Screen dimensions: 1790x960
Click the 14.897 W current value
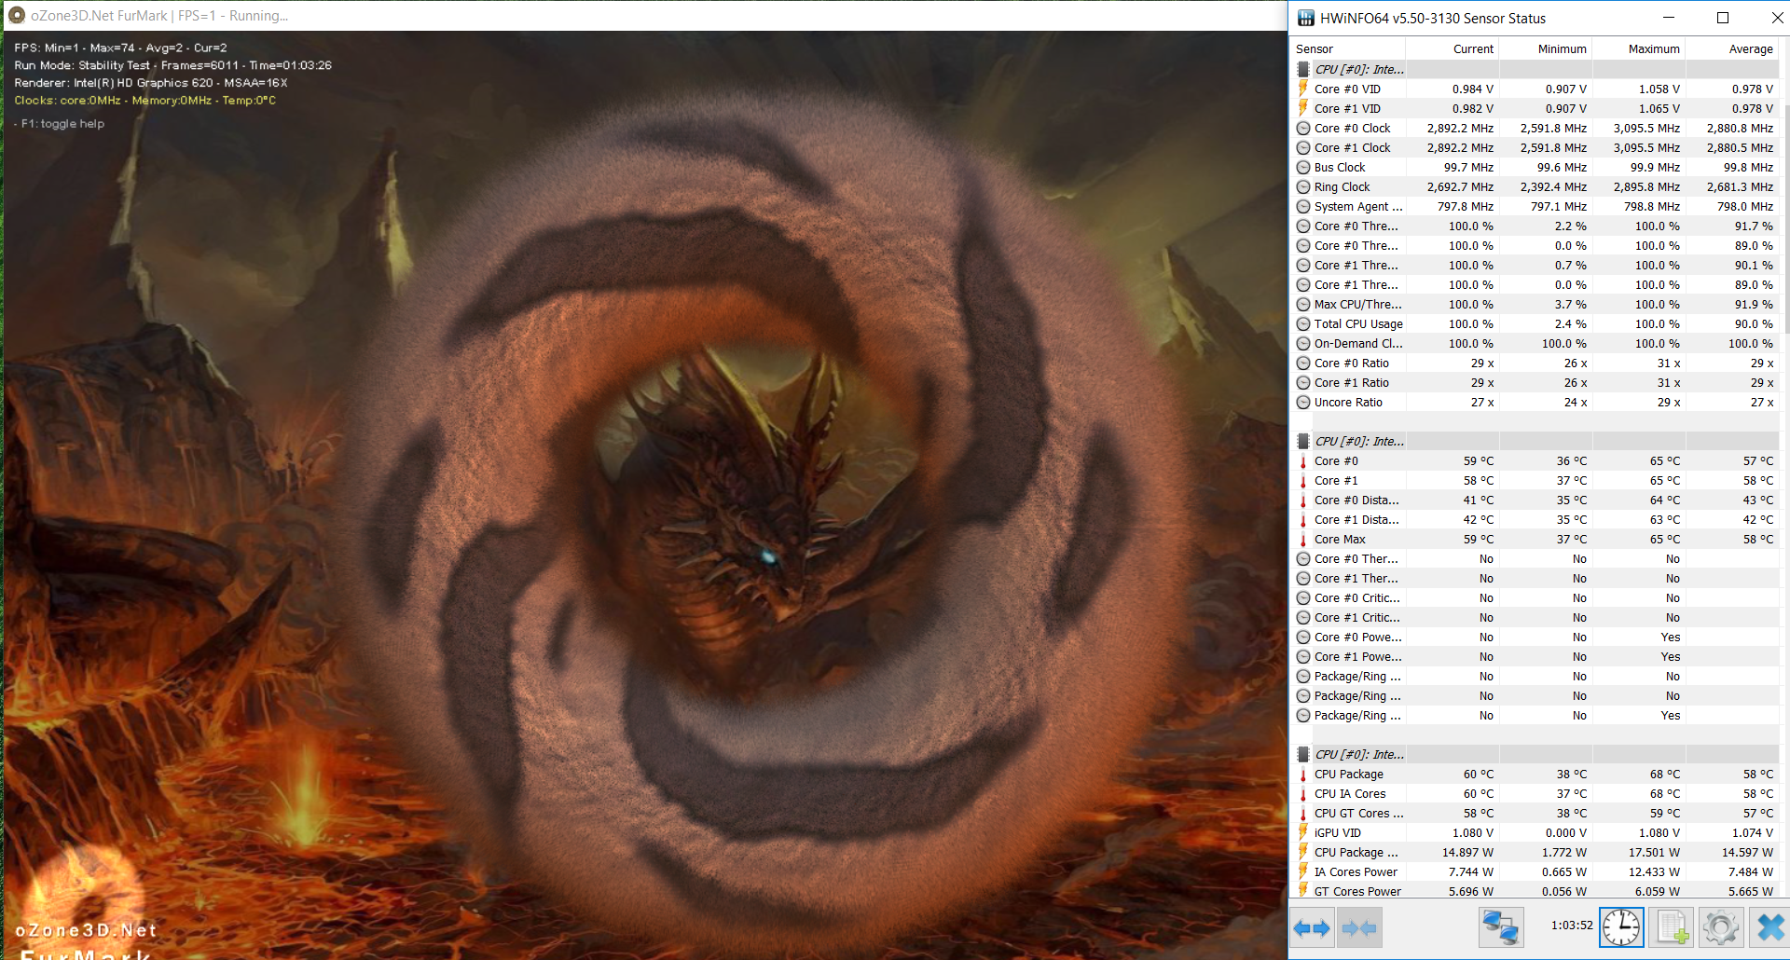(x=1467, y=852)
